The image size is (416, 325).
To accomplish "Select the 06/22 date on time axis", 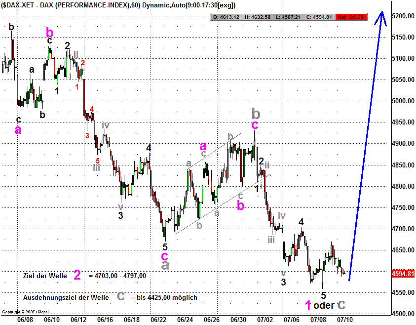I will point(158,320).
